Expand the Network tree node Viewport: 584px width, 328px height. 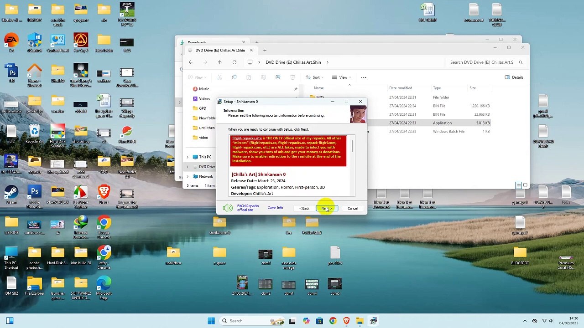[x=187, y=177]
